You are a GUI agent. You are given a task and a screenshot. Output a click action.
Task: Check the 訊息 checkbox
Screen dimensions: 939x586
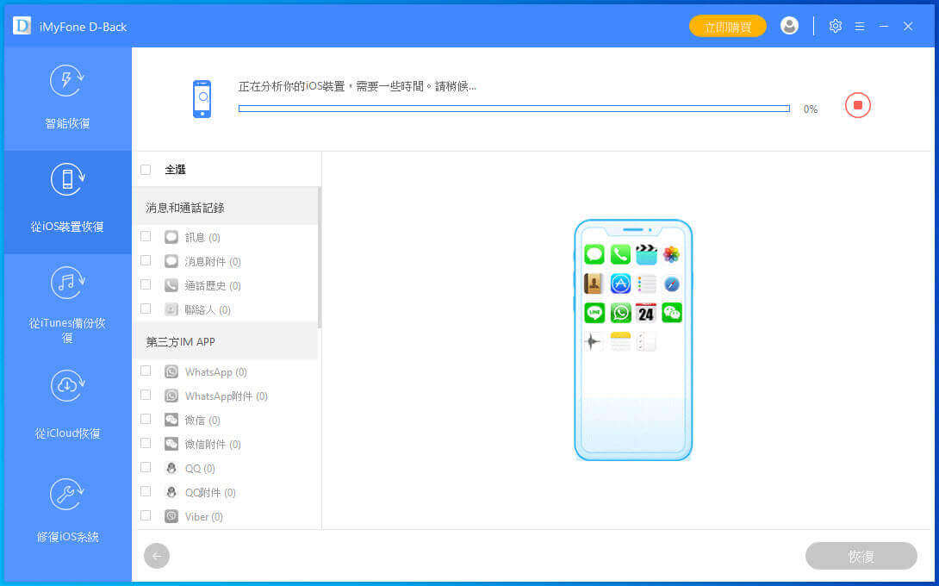(146, 237)
